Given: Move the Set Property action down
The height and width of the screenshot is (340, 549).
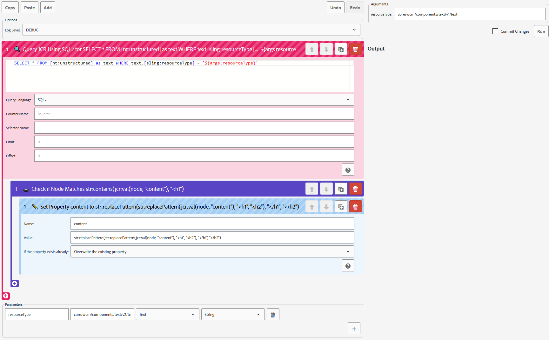Looking at the screenshot, I should (x=326, y=207).
